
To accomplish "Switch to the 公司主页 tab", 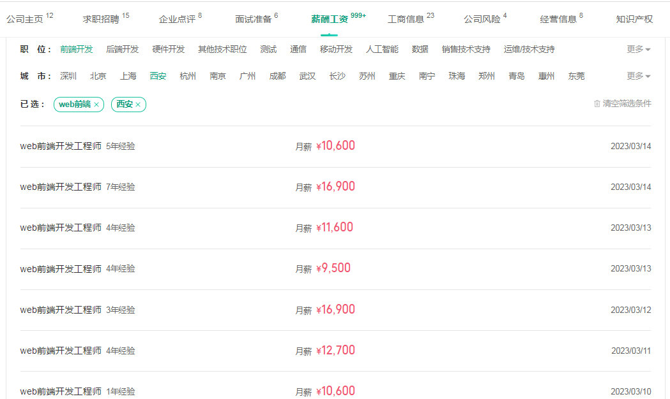I will tap(25, 19).
